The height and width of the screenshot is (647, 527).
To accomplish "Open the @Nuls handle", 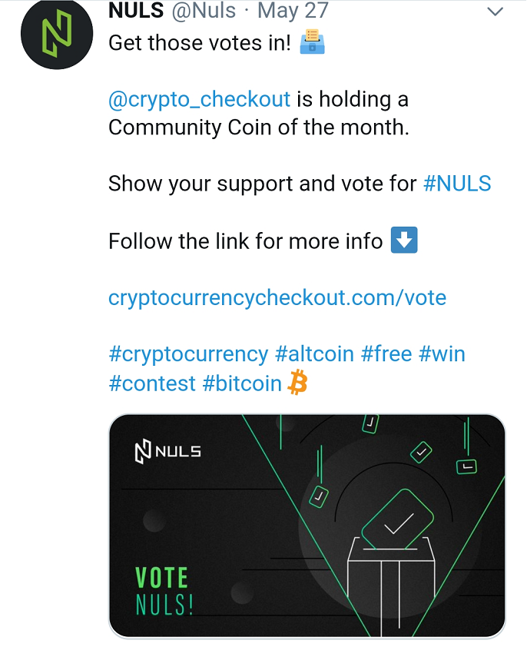I will point(204,10).
